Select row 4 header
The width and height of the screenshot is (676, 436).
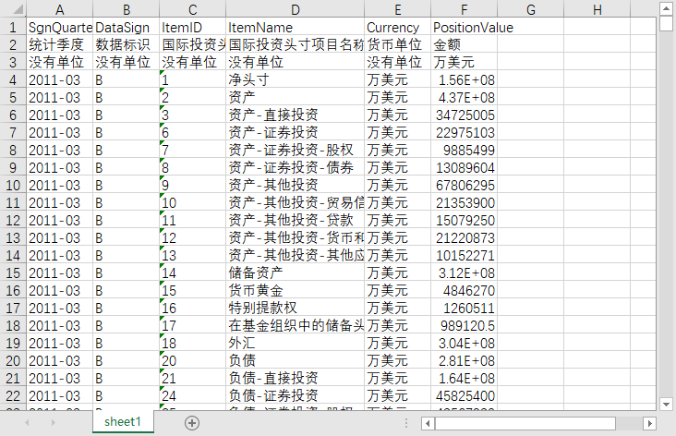click(x=13, y=79)
